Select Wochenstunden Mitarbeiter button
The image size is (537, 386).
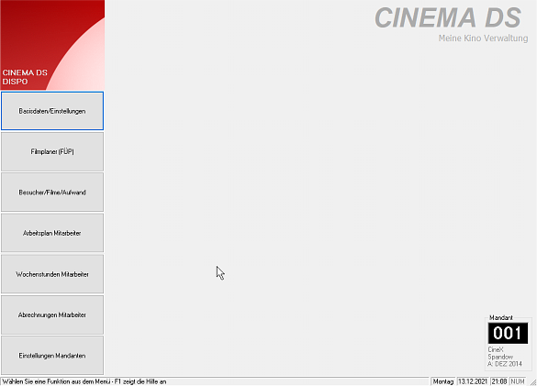52,274
